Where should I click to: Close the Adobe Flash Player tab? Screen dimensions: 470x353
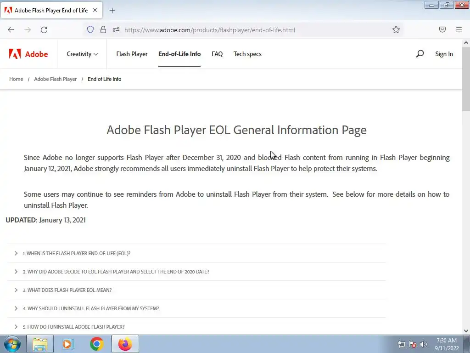95,10
